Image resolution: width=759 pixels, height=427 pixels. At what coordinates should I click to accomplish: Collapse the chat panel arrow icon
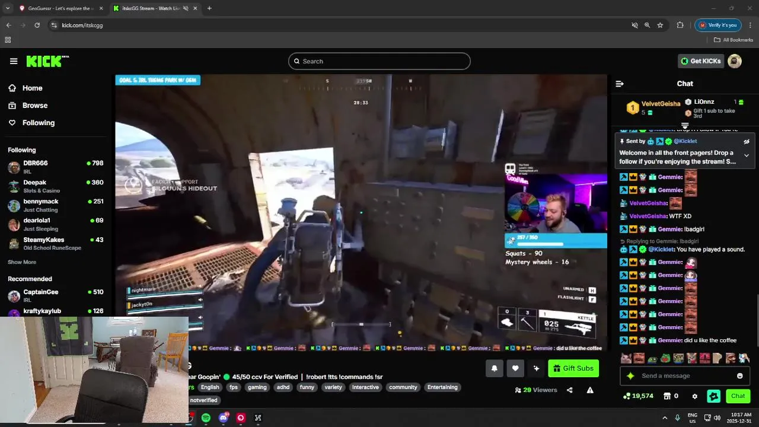tap(620, 84)
